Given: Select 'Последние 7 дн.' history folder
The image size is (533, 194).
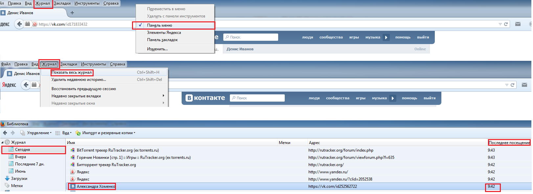Looking at the screenshot, I should 30,164.
